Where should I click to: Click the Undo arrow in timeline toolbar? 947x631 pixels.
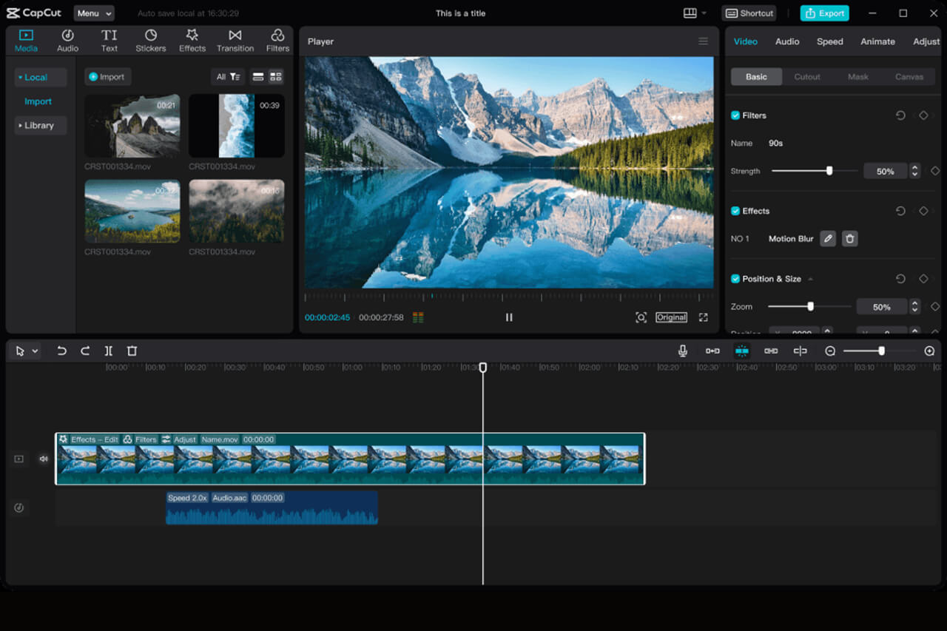61,351
